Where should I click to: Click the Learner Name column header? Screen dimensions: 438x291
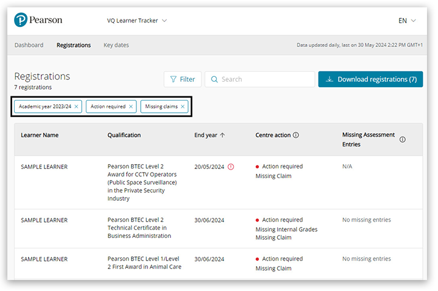[40, 135]
